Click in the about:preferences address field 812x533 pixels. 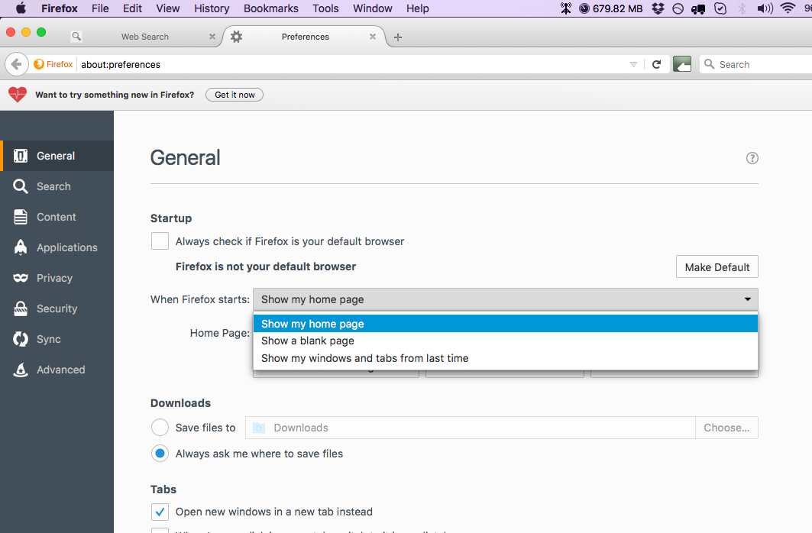pyautogui.click(x=352, y=65)
